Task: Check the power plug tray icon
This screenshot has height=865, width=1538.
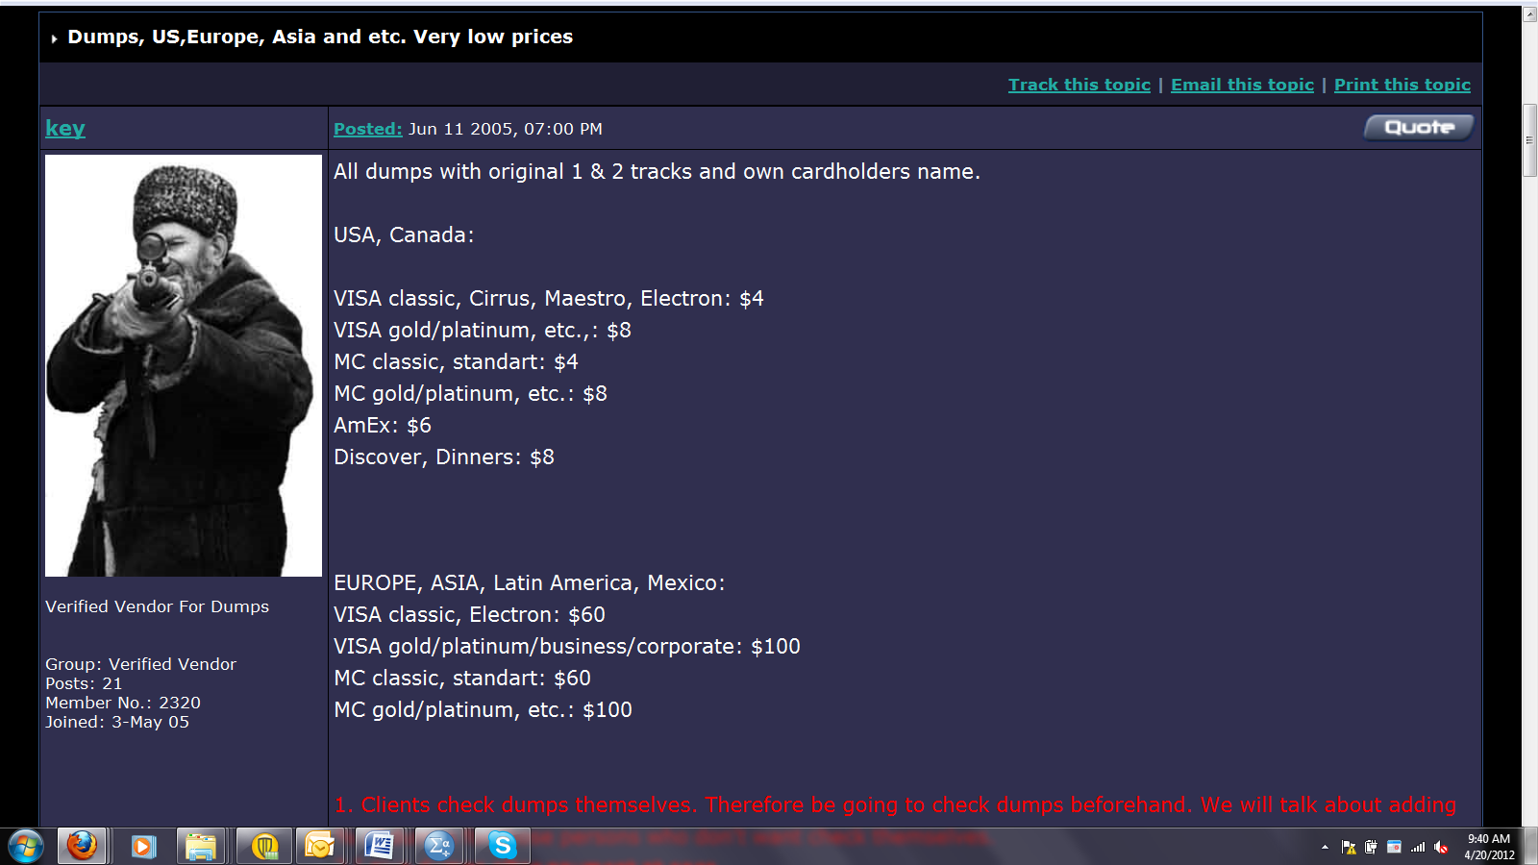Action: coord(1371,847)
